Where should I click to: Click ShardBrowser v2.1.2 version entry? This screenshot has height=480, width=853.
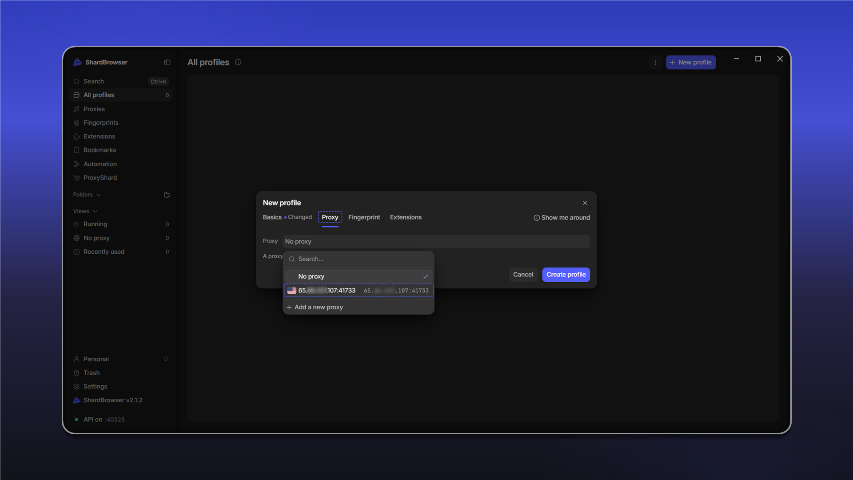121,400
